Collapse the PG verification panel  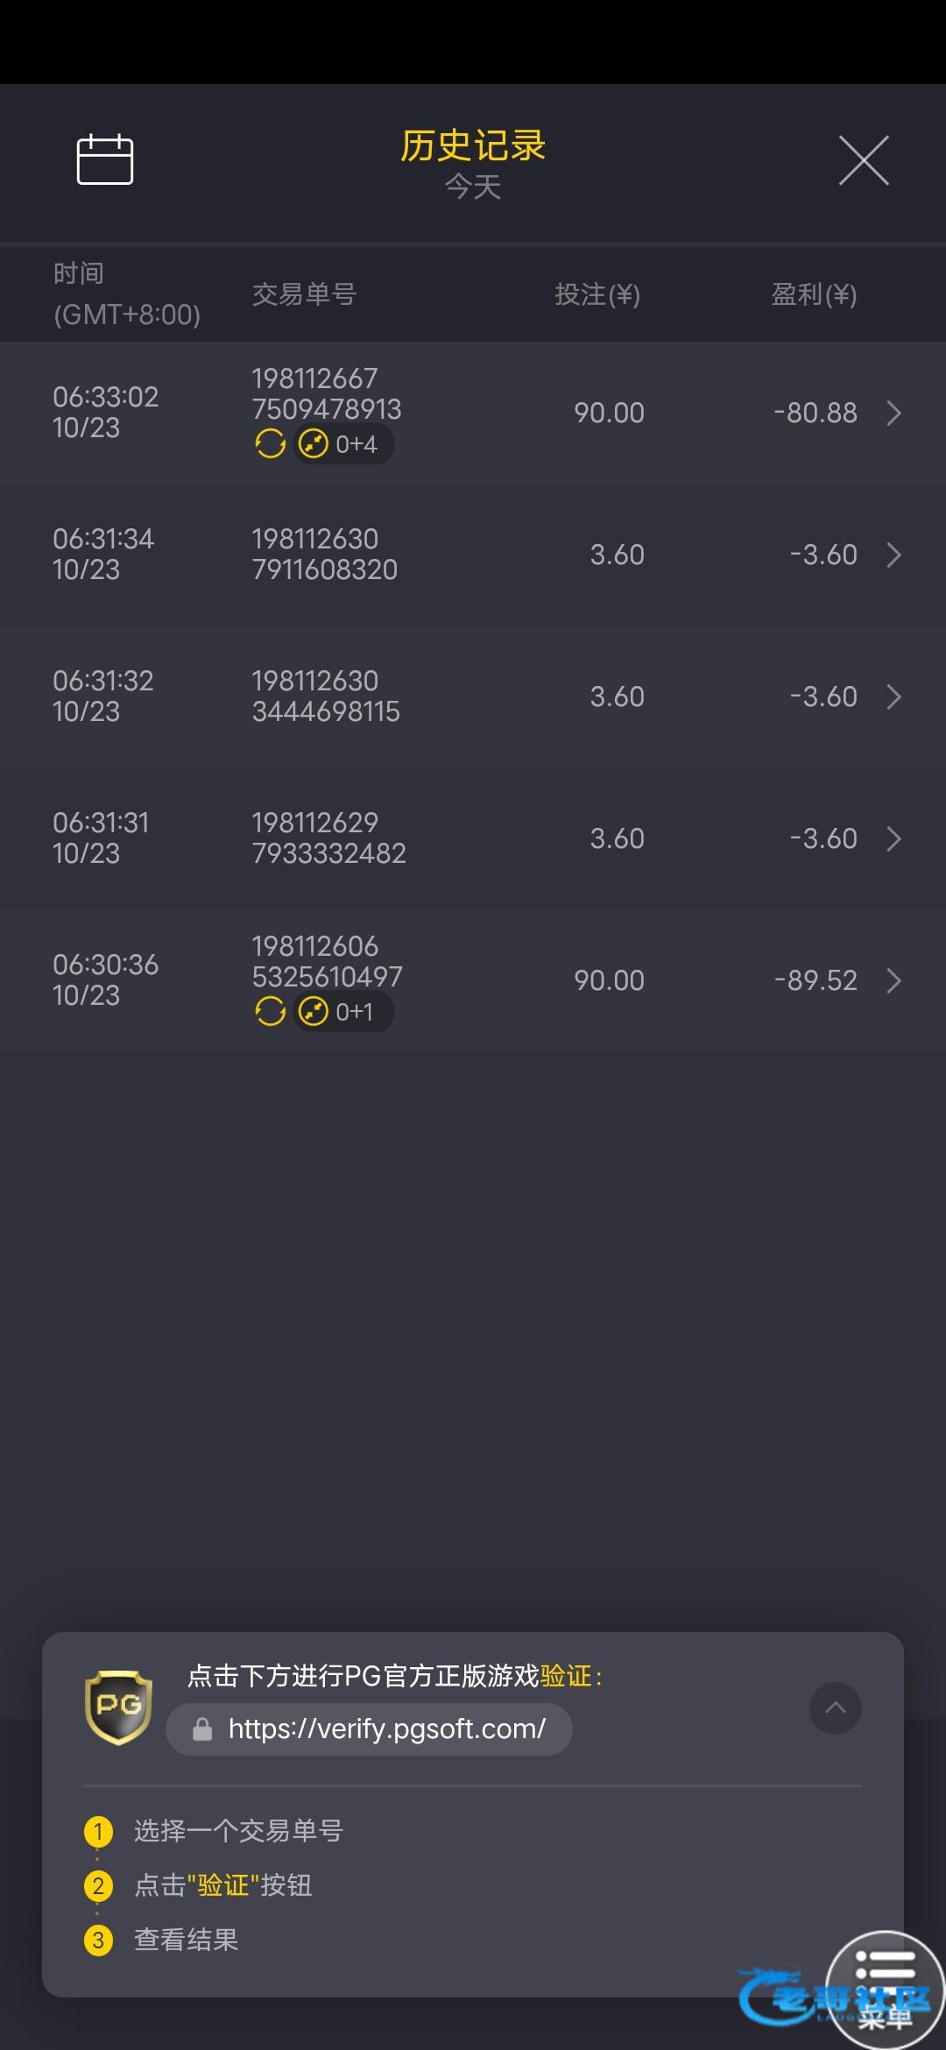pyautogui.click(x=836, y=1707)
